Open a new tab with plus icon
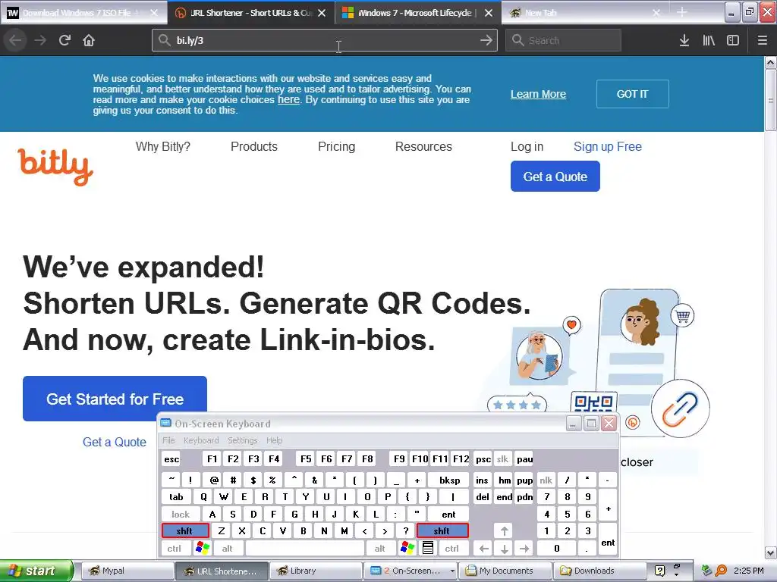The height and width of the screenshot is (582, 777). click(682, 12)
